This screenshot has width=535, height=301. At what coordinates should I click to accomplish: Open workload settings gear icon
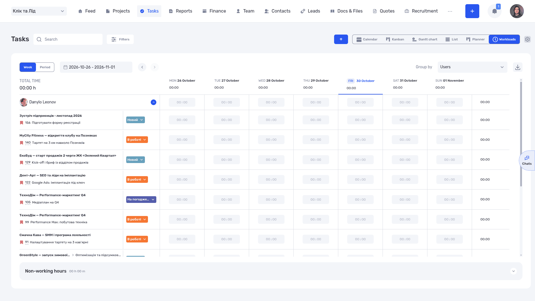pos(527,39)
